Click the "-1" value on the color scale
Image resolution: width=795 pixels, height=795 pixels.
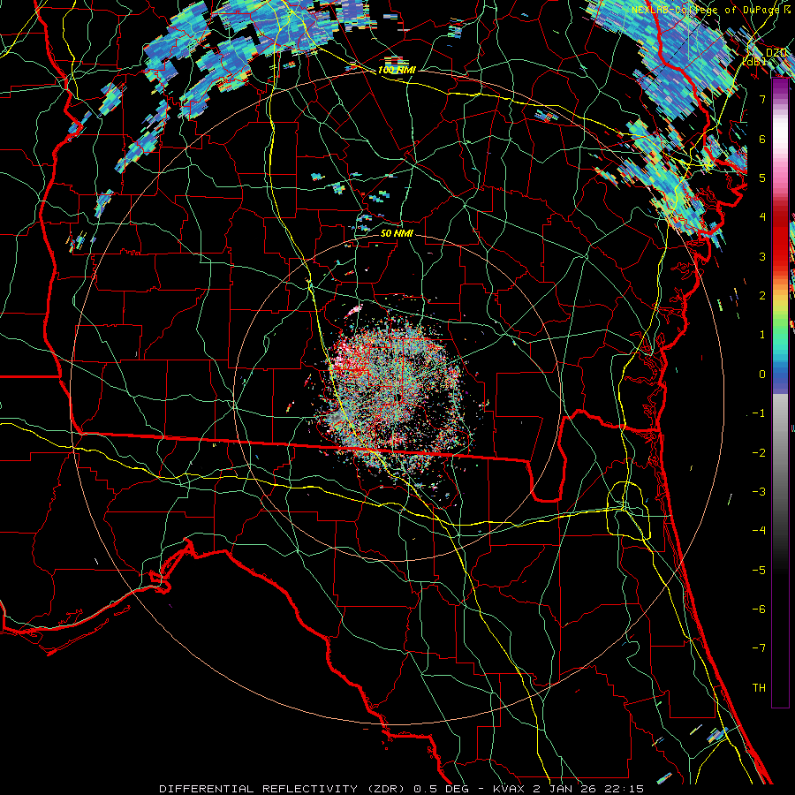click(759, 413)
